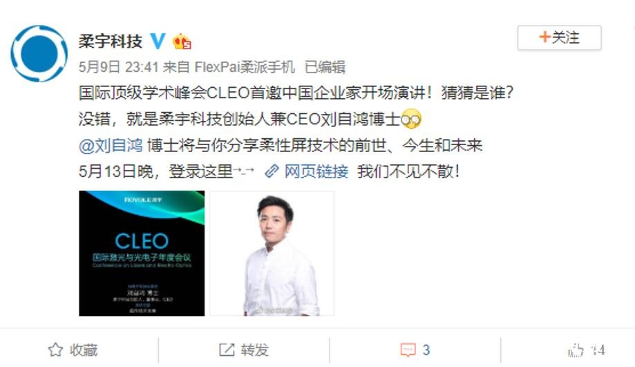The height and width of the screenshot is (367, 635).
Task: Open the 网页链接 hyperlink
Action: tap(316, 171)
